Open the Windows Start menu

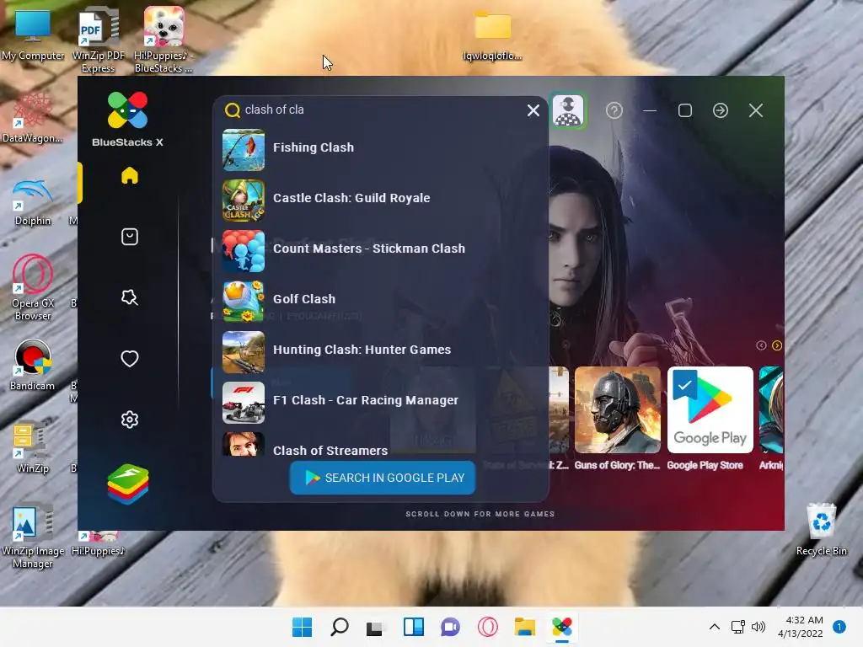pyautogui.click(x=302, y=627)
